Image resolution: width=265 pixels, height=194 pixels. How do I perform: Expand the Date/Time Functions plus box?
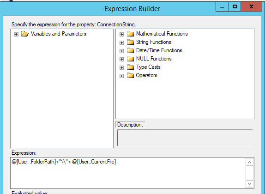(121, 51)
